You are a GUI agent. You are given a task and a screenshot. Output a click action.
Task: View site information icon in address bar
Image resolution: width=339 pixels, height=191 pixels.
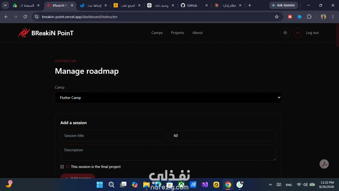click(37, 17)
